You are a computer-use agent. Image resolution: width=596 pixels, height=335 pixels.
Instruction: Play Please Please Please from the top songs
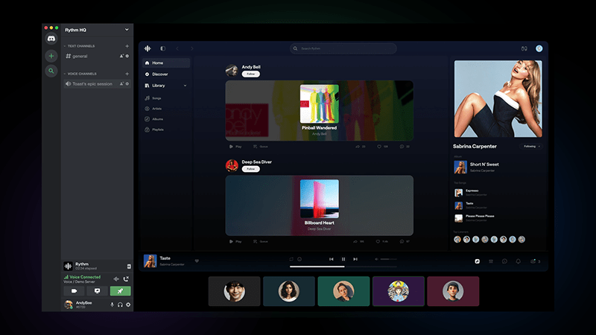tap(475, 218)
